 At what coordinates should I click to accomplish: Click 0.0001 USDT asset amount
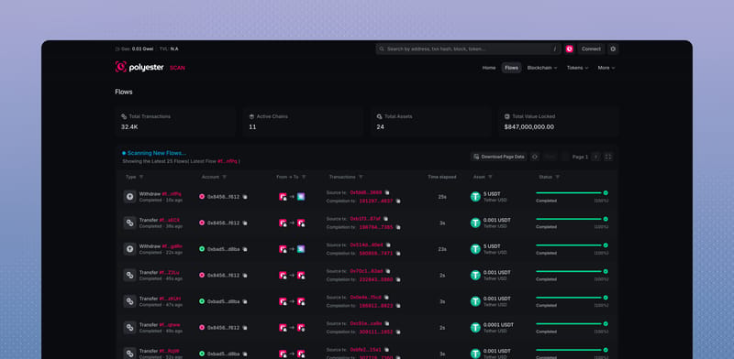click(498, 325)
